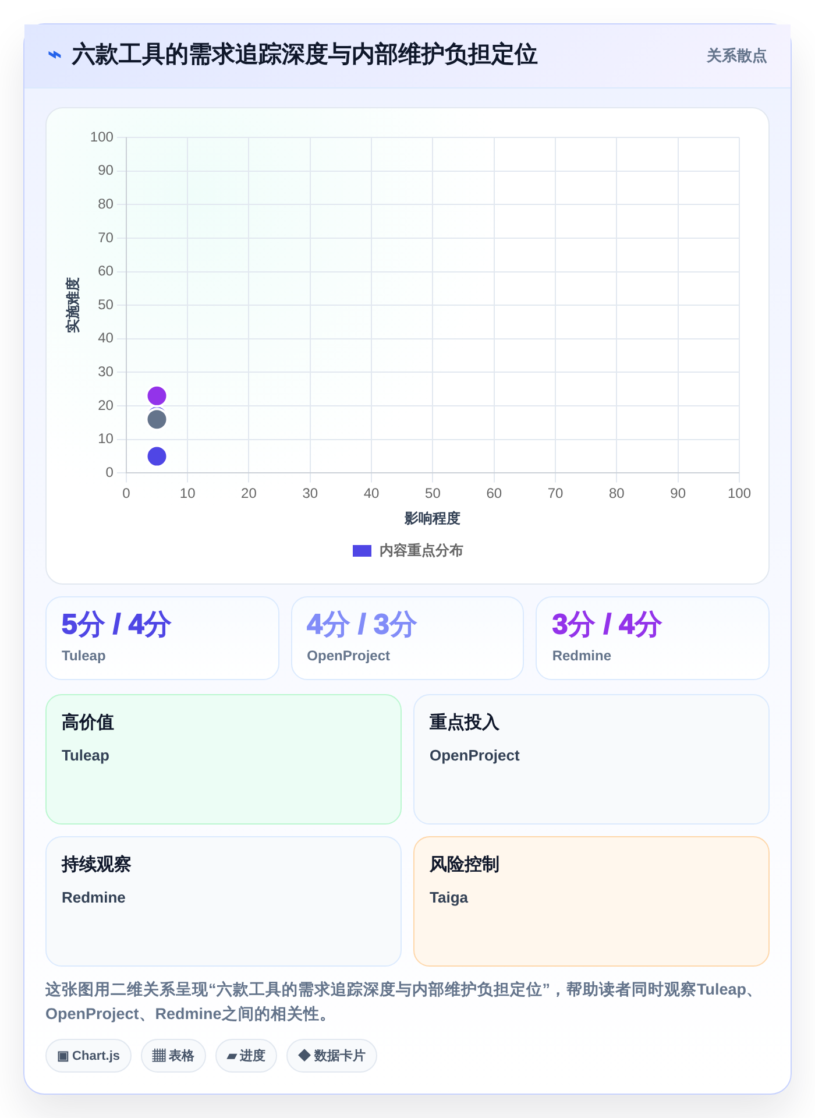Click the lightning bolt icon beside the title
The height and width of the screenshot is (1118, 815).
coord(55,55)
